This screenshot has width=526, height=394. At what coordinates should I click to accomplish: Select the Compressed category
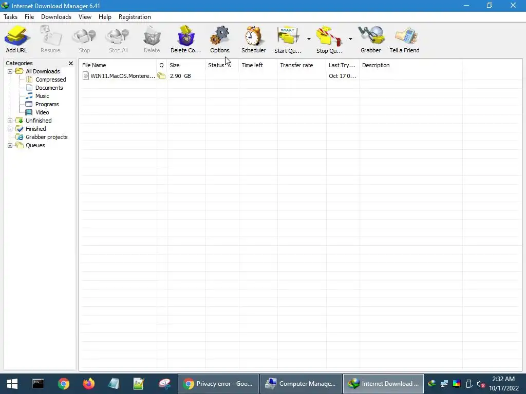51,80
